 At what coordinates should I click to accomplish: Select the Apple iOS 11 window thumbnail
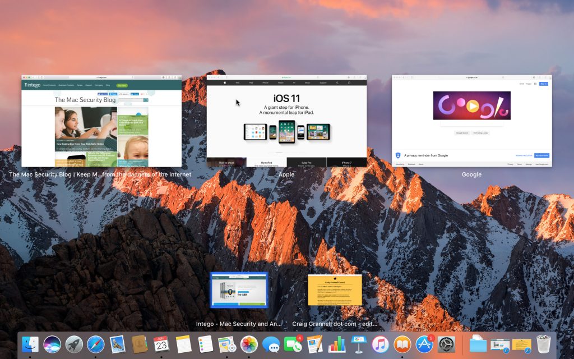tap(286, 121)
